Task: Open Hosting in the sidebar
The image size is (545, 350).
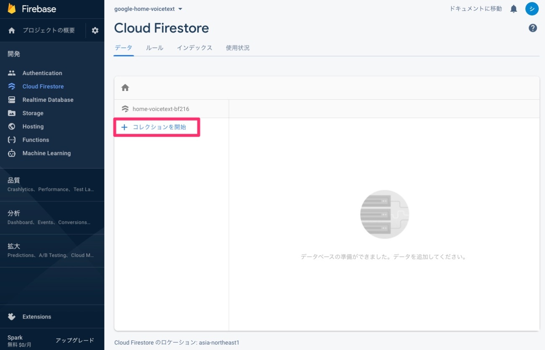Action: tap(33, 127)
